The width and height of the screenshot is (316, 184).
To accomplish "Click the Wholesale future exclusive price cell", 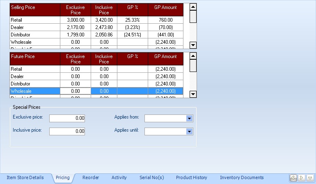I will pos(76,91).
